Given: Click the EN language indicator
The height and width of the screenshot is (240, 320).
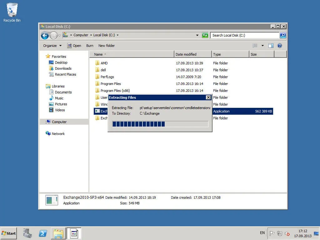Looking at the screenshot, I should (x=262, y=232).
